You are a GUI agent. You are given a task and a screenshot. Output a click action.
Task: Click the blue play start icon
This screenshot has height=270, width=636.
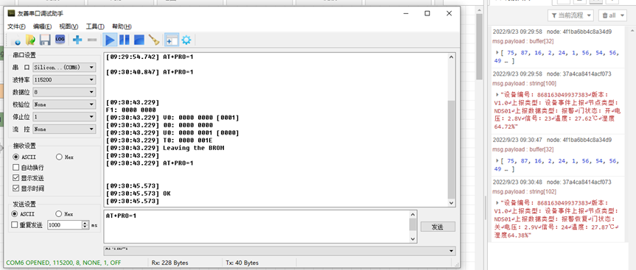tap(110, 40)
